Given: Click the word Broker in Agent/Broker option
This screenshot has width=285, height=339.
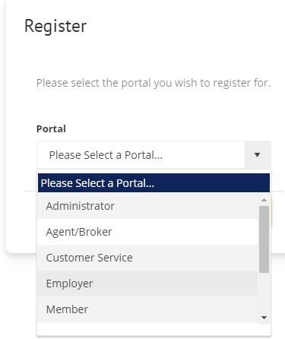Looking at the screenshot, I should click(x=98, y=232).
